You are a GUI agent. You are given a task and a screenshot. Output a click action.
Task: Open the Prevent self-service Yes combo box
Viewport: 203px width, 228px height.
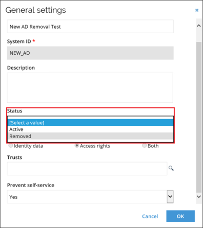pos(90,197)
